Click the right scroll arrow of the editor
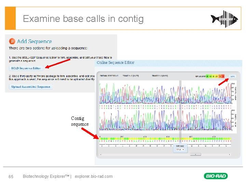Viewport: 246px width, 185px height. [x=230, y=155]
